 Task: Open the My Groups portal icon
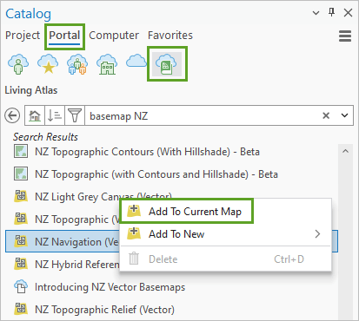tap(77, 64)
